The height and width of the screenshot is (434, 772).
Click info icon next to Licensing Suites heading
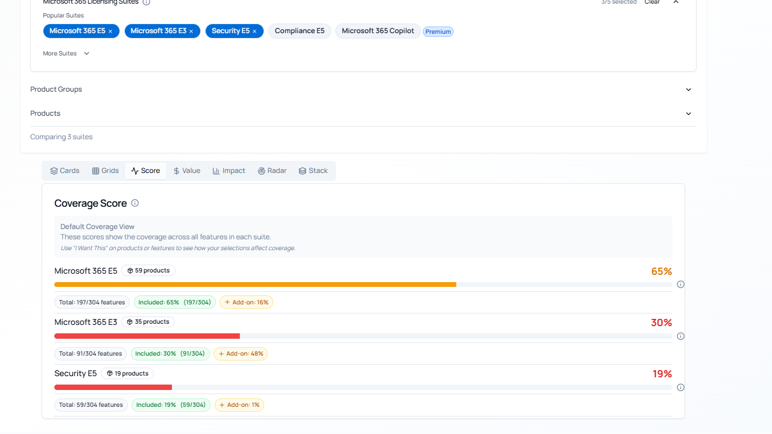click(x=147, y=2)
